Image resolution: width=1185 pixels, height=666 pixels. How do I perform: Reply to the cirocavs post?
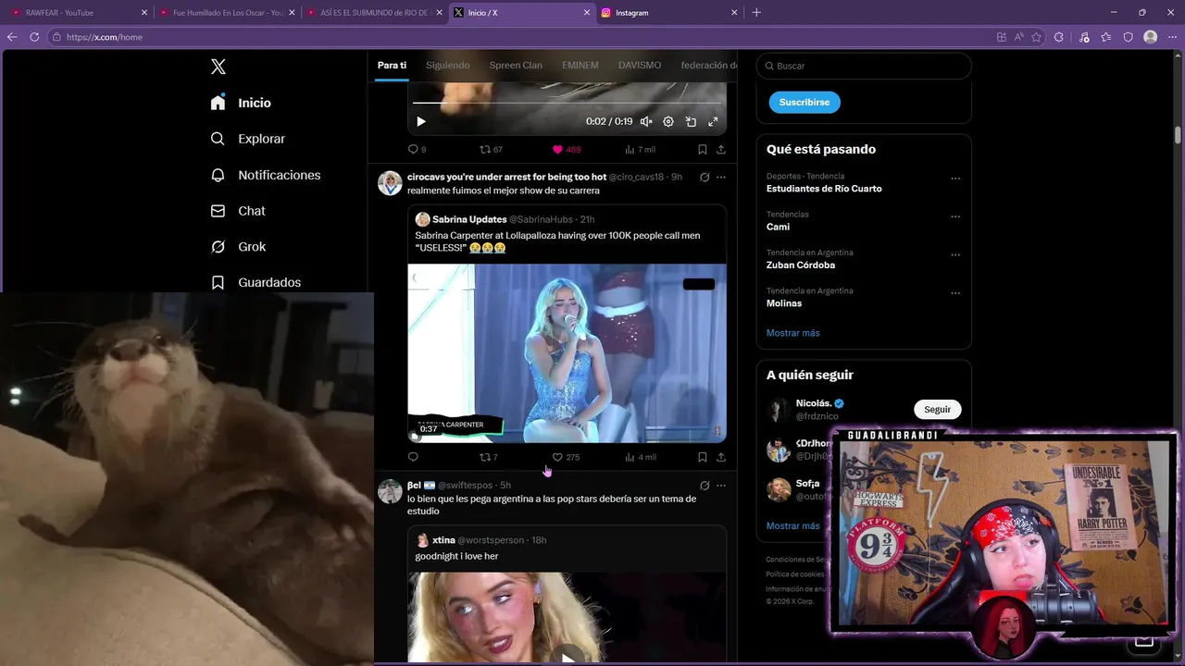pyautogui.click(x=413, y=457)
